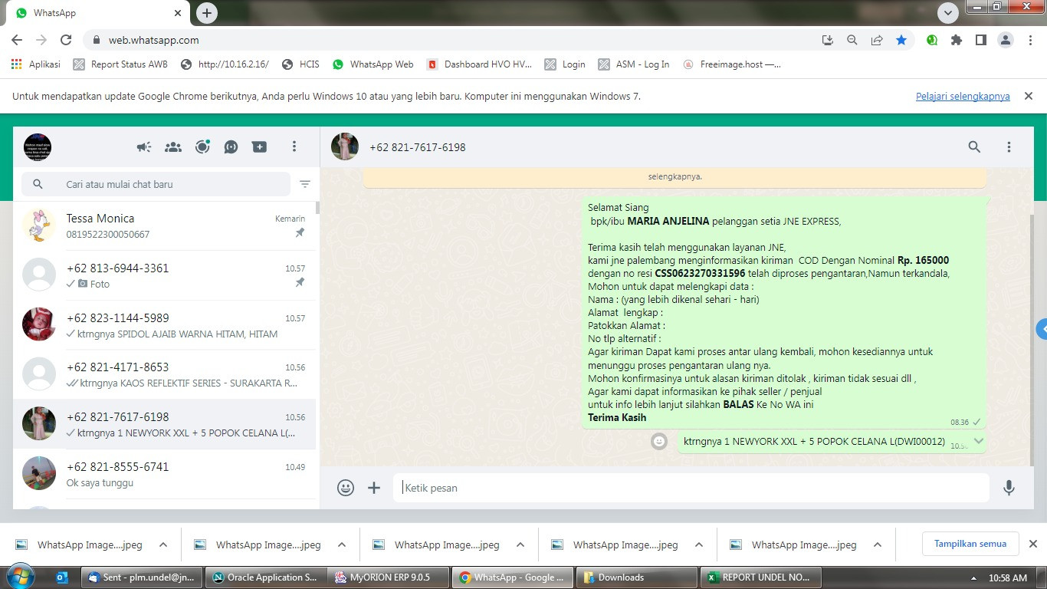Open the HCIS bookmark

[x=300, y=64]
